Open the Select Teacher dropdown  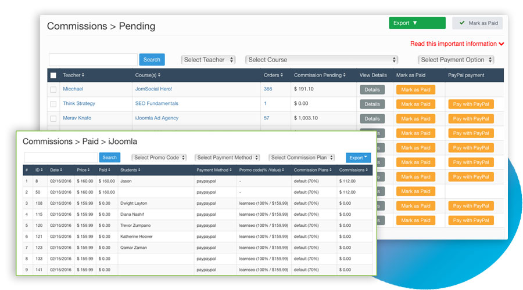pyautogui.click(x=208, y=60)
